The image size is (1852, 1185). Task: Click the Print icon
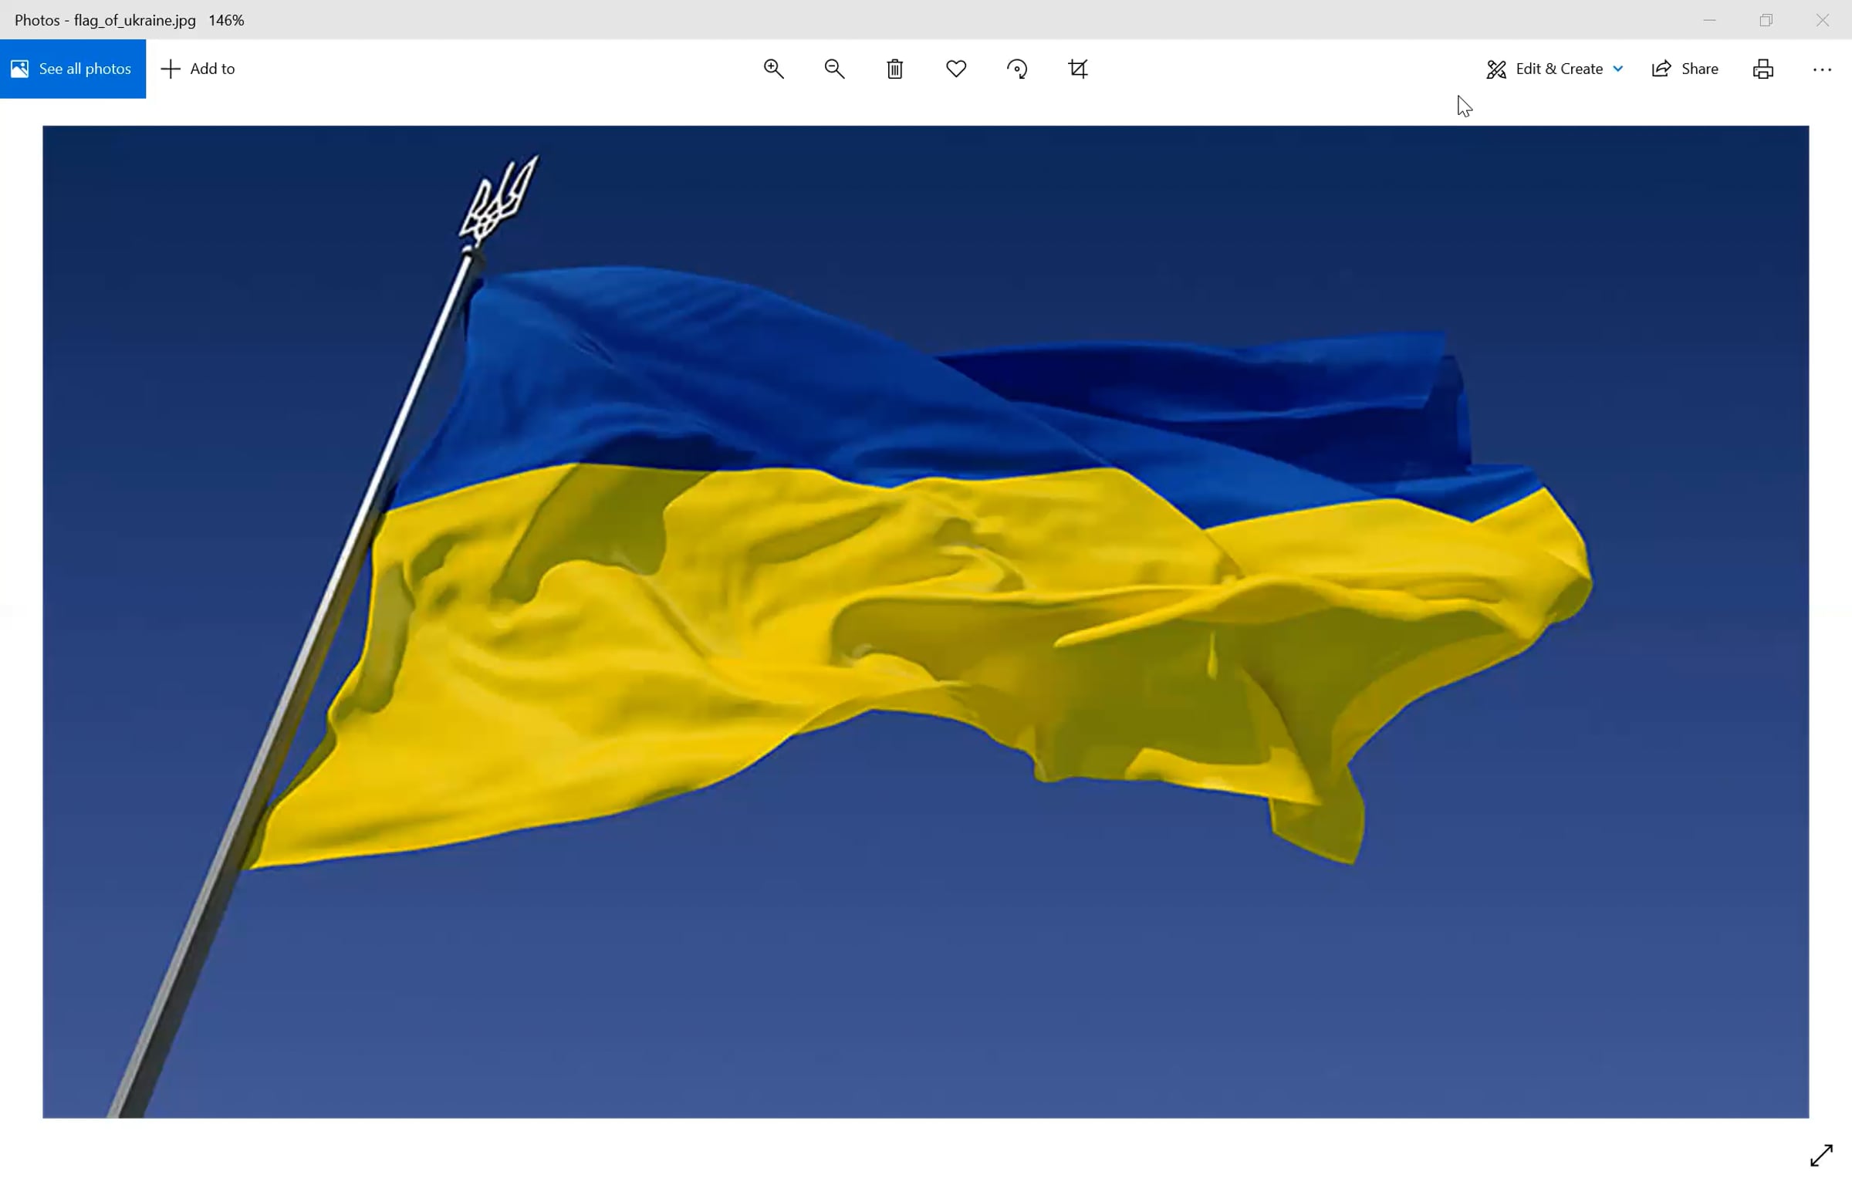[1763, 69]
